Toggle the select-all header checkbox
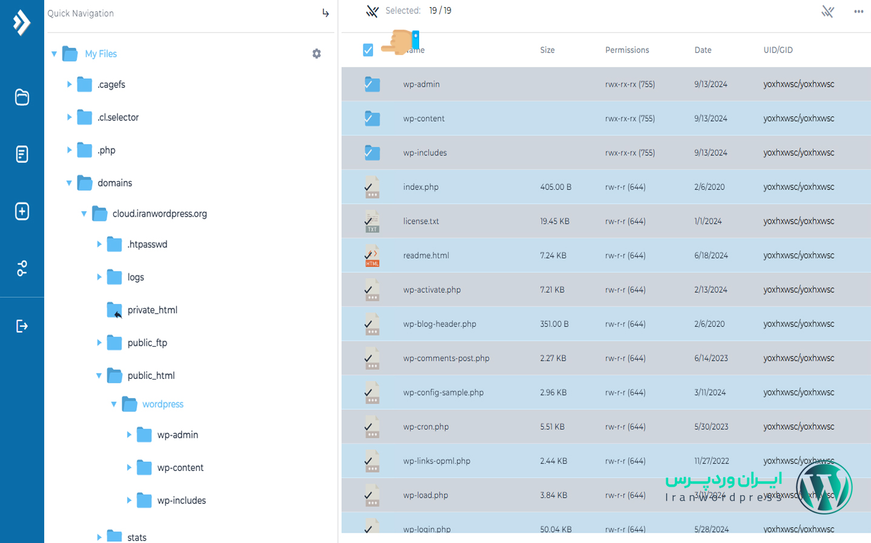This screenshot has width=871, height=543. point(368,50)
